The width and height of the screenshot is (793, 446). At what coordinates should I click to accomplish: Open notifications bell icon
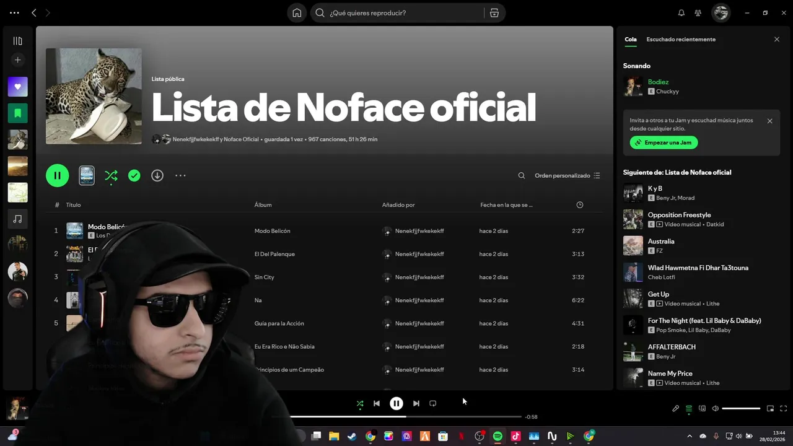click(x=681, y=13)
